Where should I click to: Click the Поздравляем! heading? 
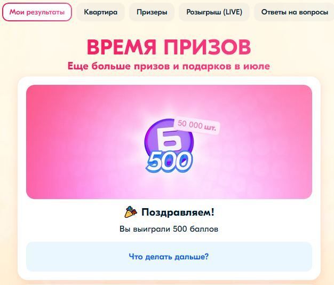pyautogui.click(x=178, y=212)
